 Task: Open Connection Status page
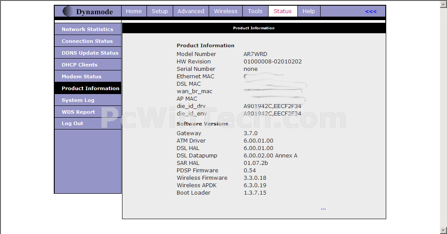88,41
